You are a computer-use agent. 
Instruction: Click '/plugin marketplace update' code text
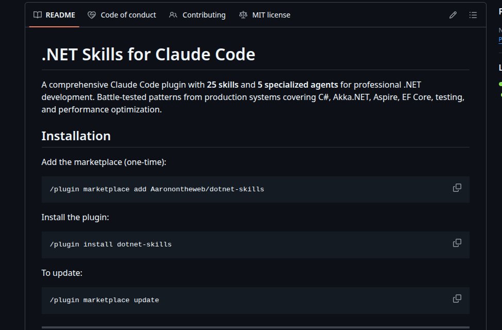point(104,300)
